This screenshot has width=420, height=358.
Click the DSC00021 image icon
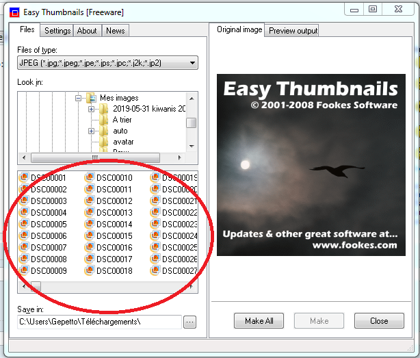click(x=155, y=201)
